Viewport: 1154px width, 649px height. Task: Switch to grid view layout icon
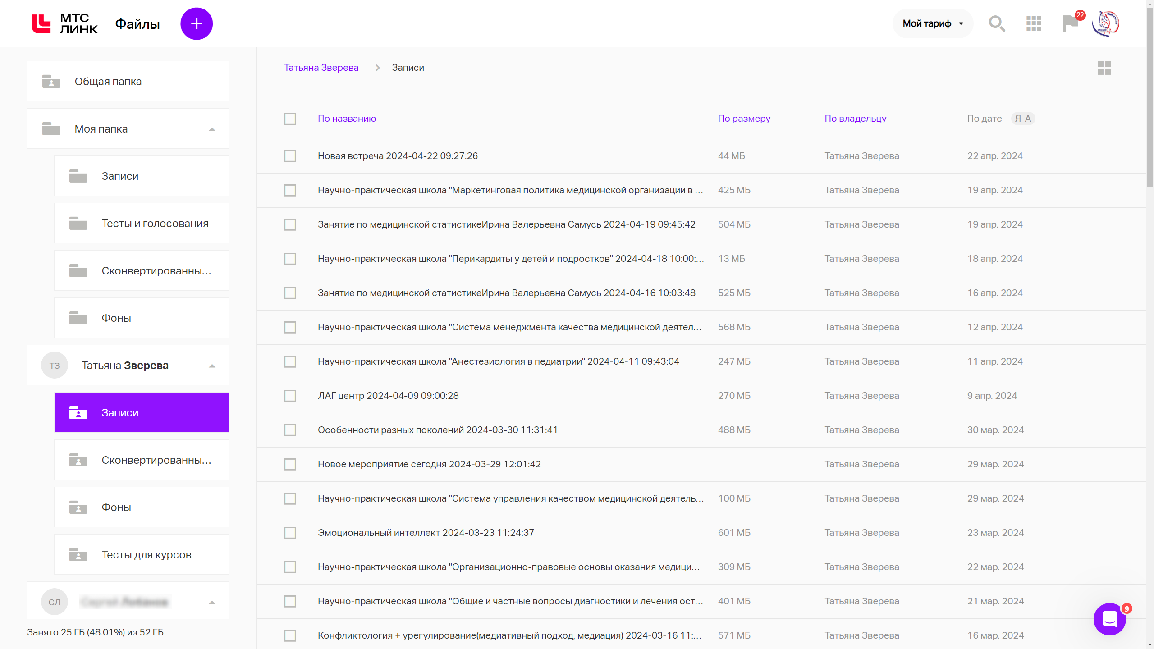[x=1104, y=68]
